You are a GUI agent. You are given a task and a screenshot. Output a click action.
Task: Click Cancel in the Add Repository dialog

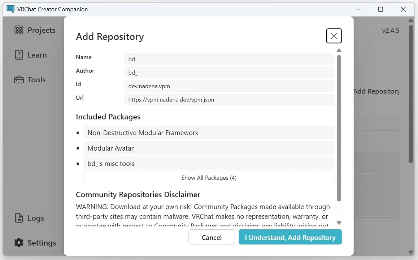pyautogui.click(x=212, y=237)
